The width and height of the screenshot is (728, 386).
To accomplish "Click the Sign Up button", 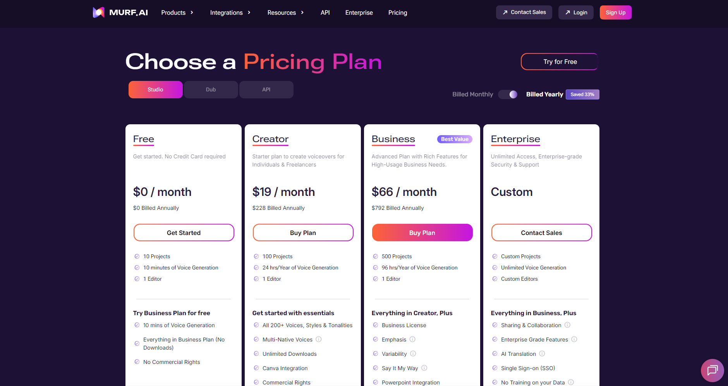I will [615, 12].
